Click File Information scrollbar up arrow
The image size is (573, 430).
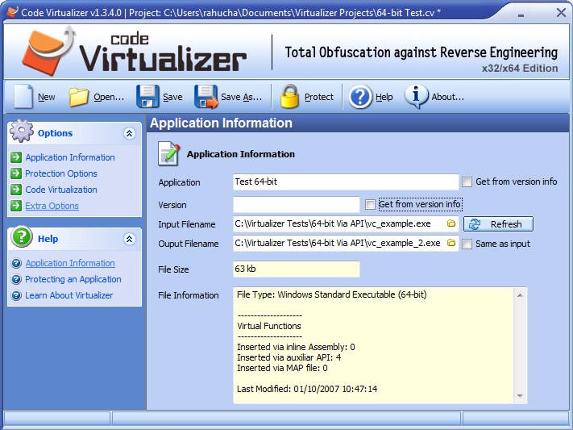click(520, 295)
